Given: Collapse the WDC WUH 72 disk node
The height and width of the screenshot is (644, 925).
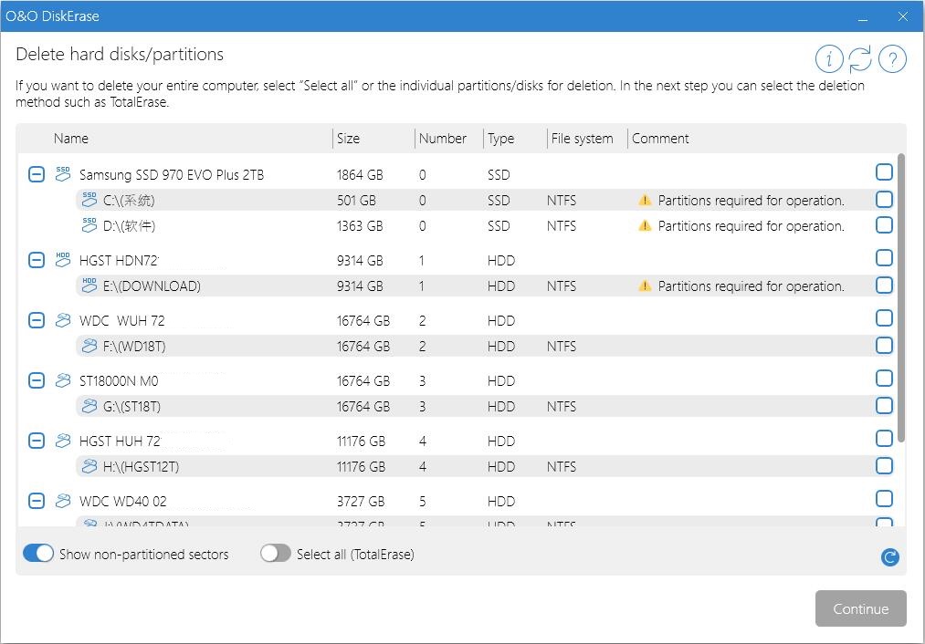Looking at the screenshot, I should (x=37, y=320).
